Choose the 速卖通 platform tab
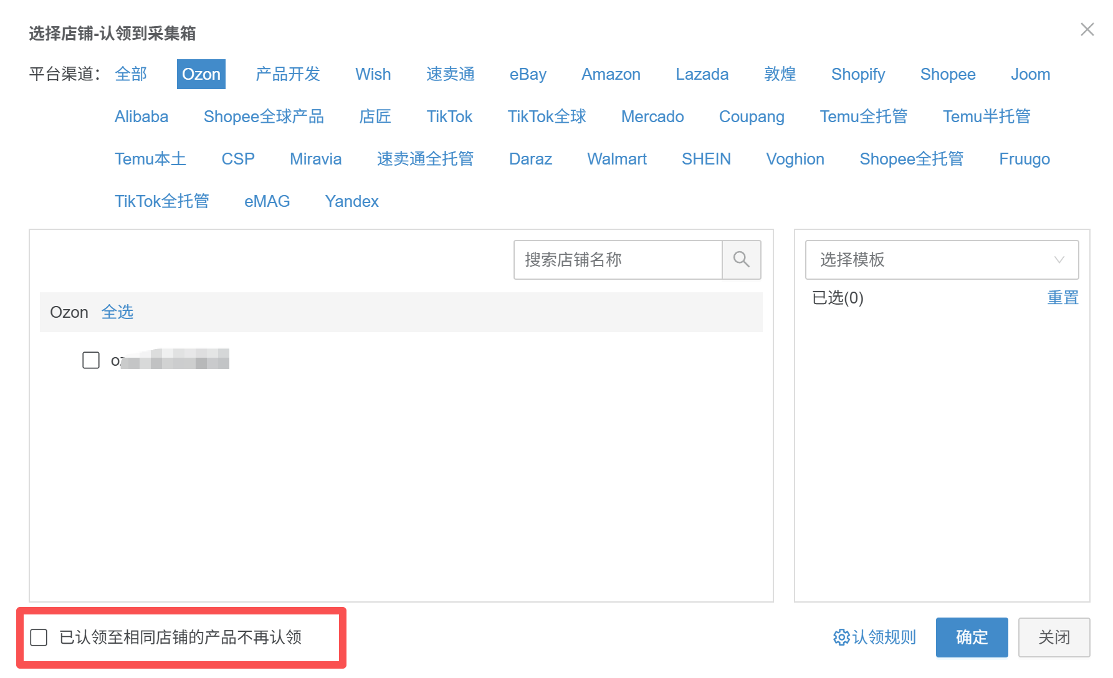Screen dimensions: 1113x678 coord(451,74)
